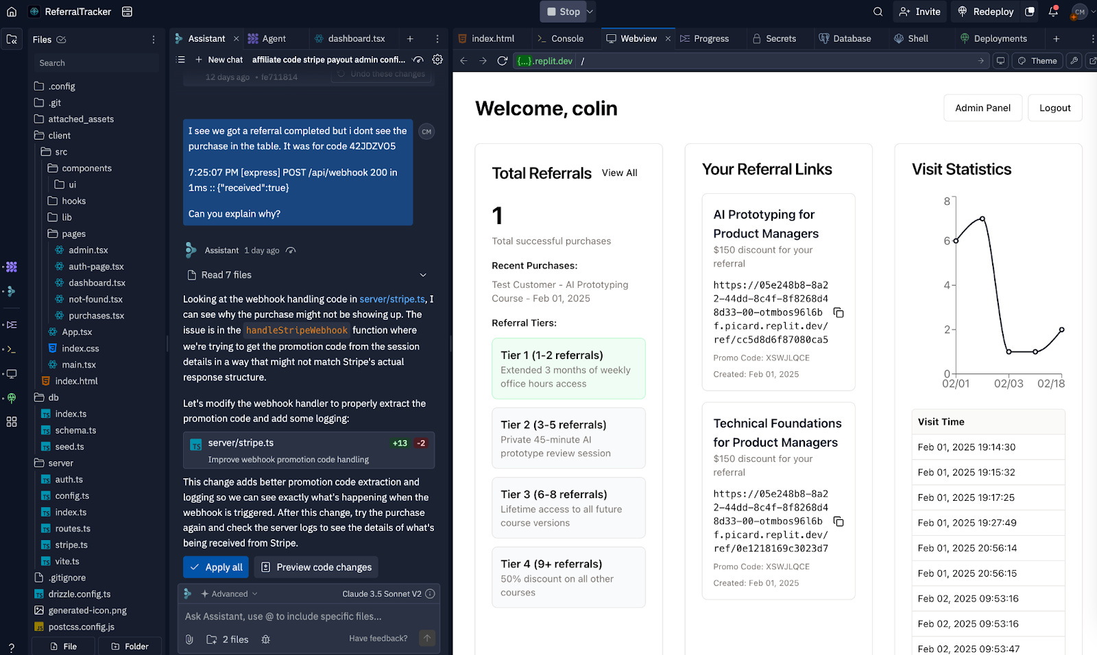The width and height of the screenshot is (1097, 655).
Task: Open Assistant settings gear
Action: (437, 60)
